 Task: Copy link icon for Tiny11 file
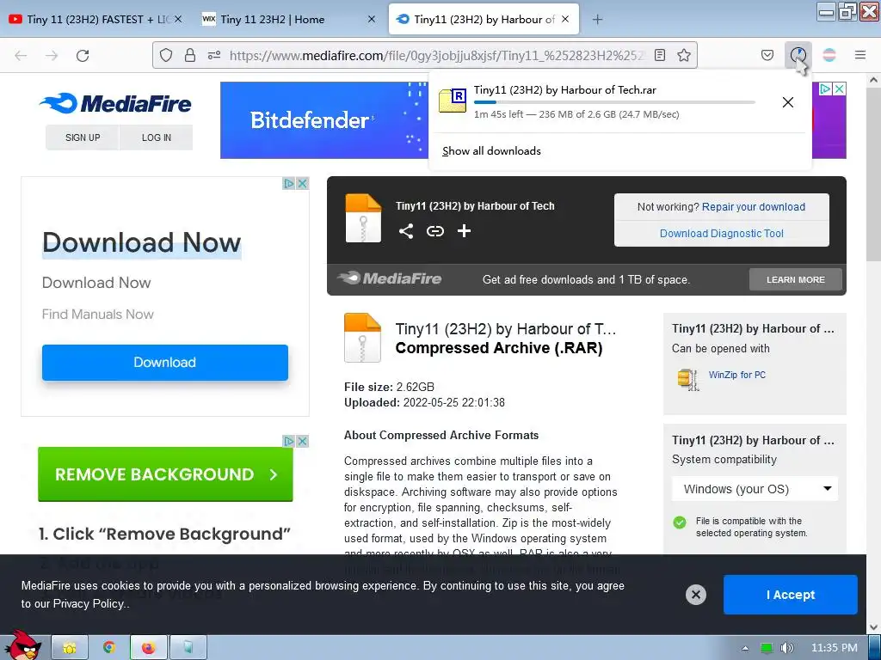click(434, 230)
